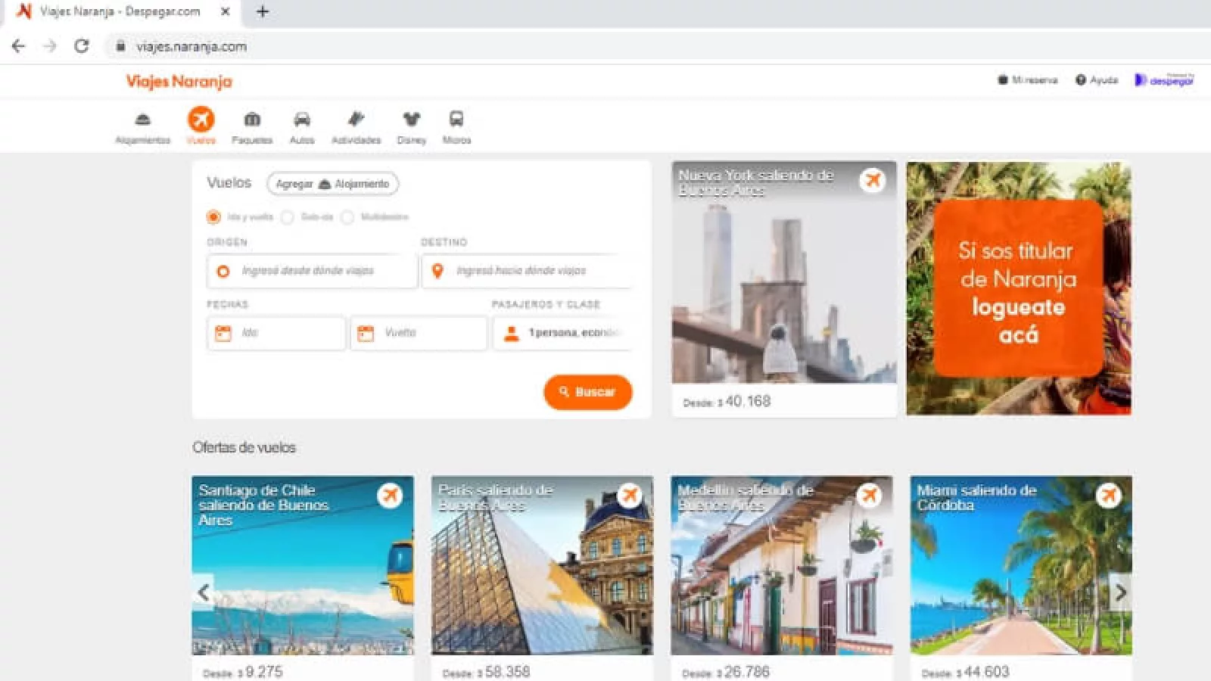
Task: Select the Ida y vuelta radio option
Action: click(x=213, y=217)
